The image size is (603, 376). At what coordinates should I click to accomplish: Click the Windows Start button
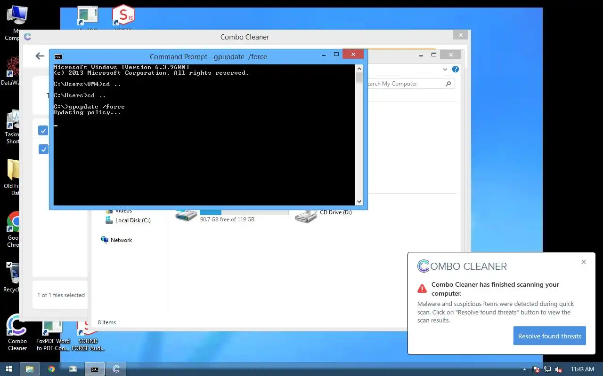pos(9,369)
